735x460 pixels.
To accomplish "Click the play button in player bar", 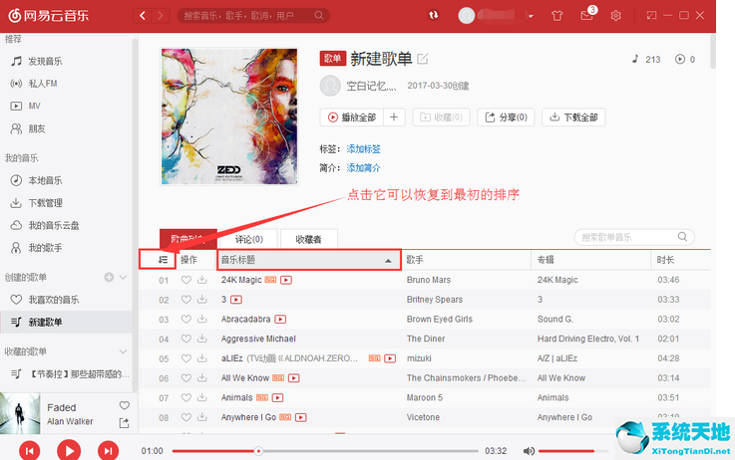I will 69,451.
